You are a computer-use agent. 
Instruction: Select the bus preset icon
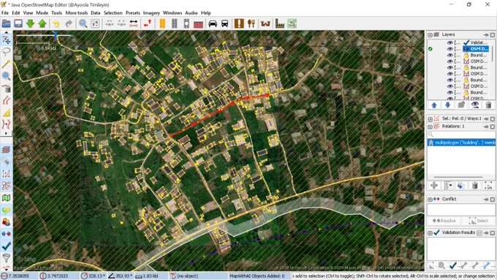point(224,23)
